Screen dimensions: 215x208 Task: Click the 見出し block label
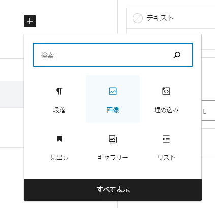click(59, 158)
